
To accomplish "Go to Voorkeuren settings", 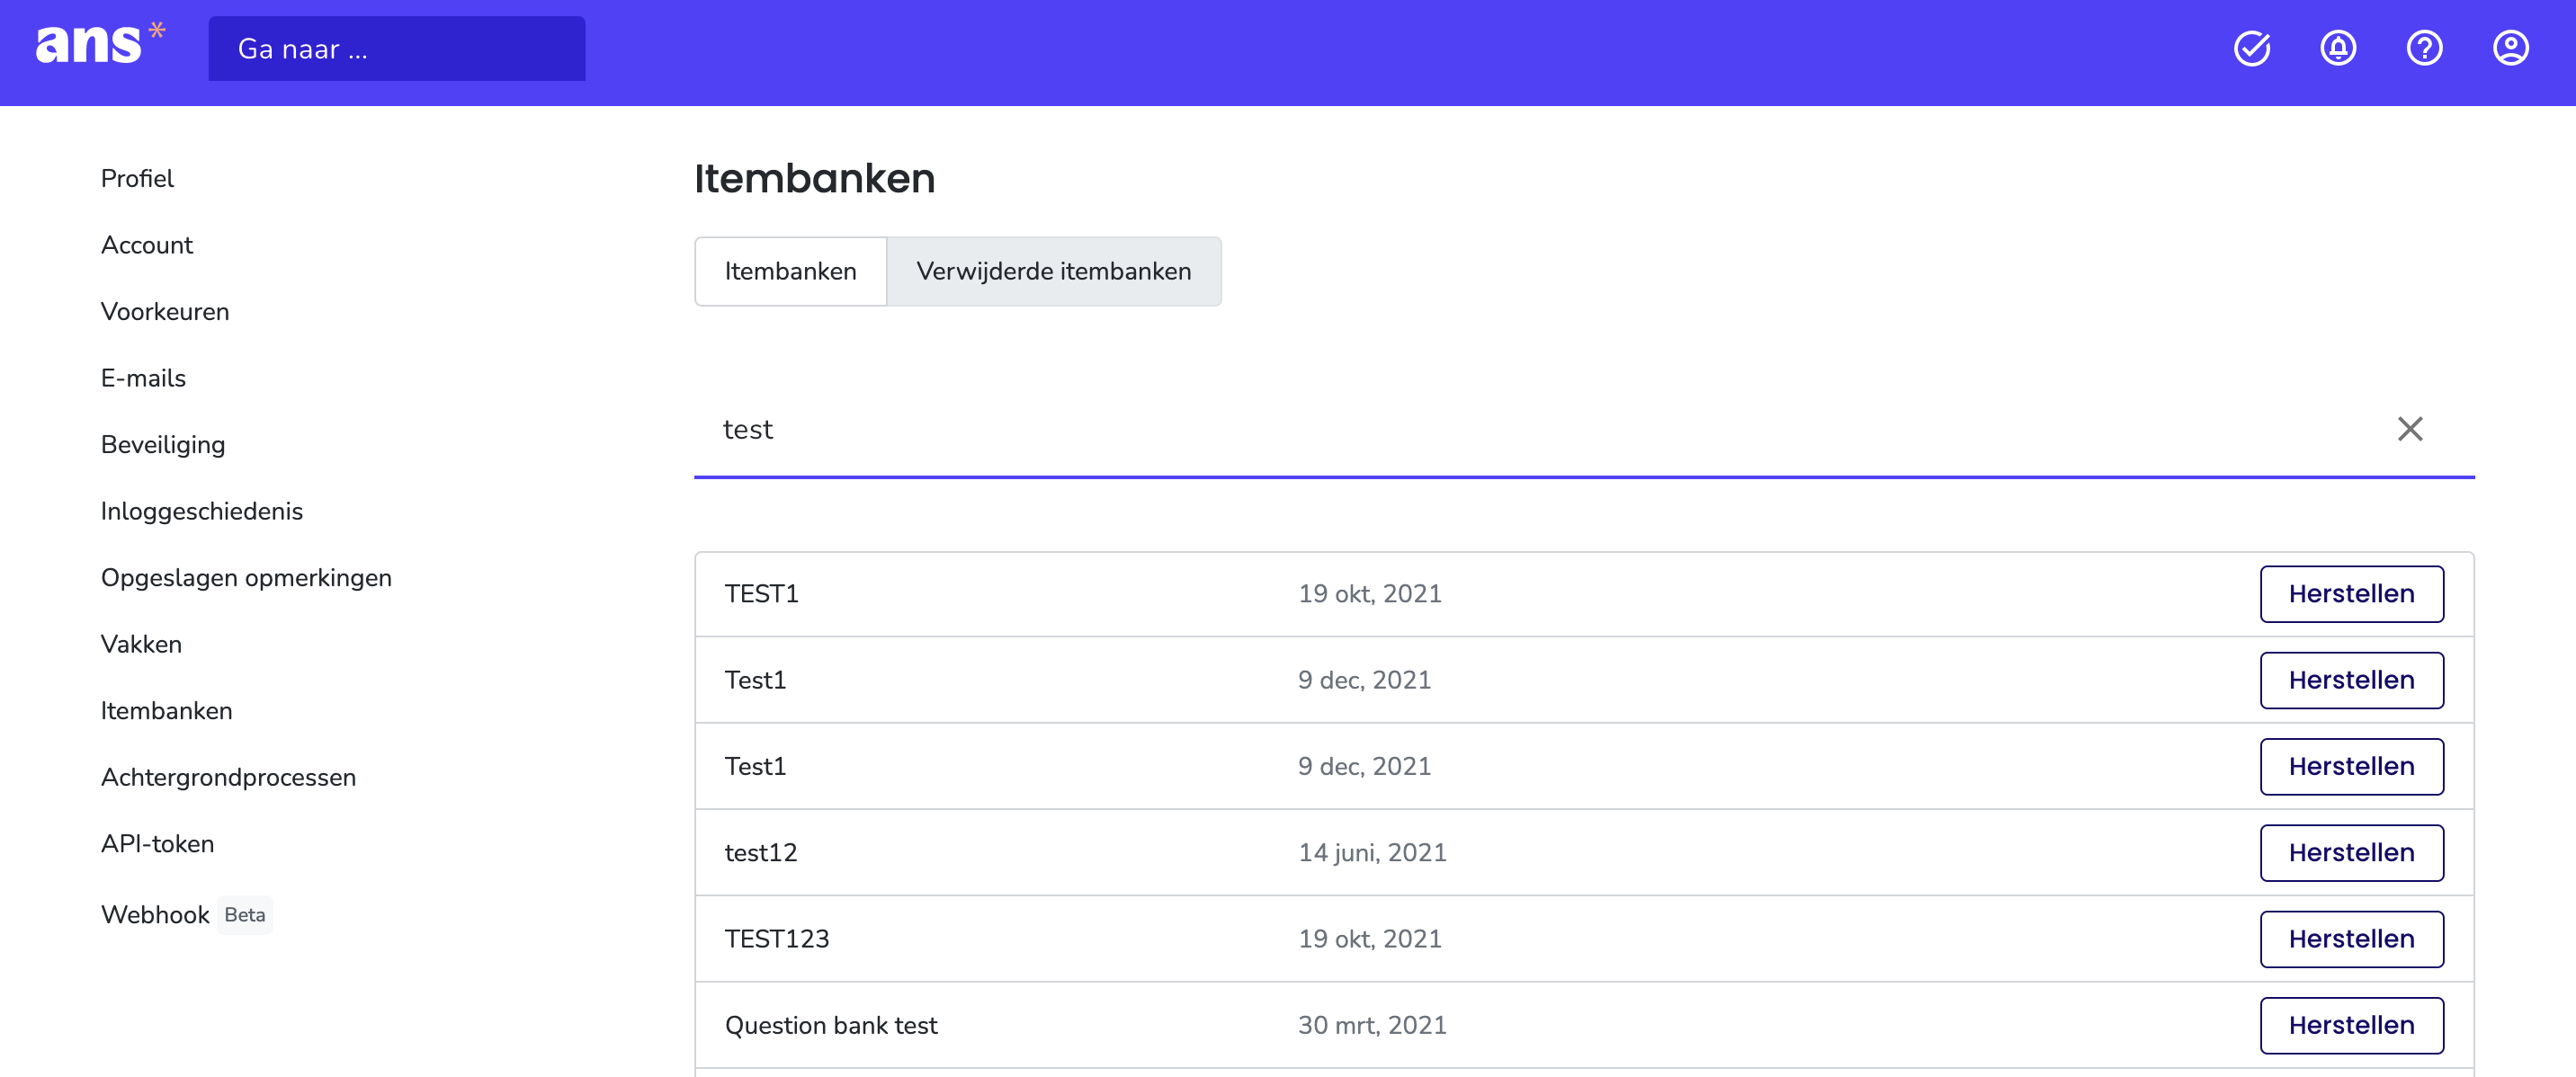I will pos(165,311).
